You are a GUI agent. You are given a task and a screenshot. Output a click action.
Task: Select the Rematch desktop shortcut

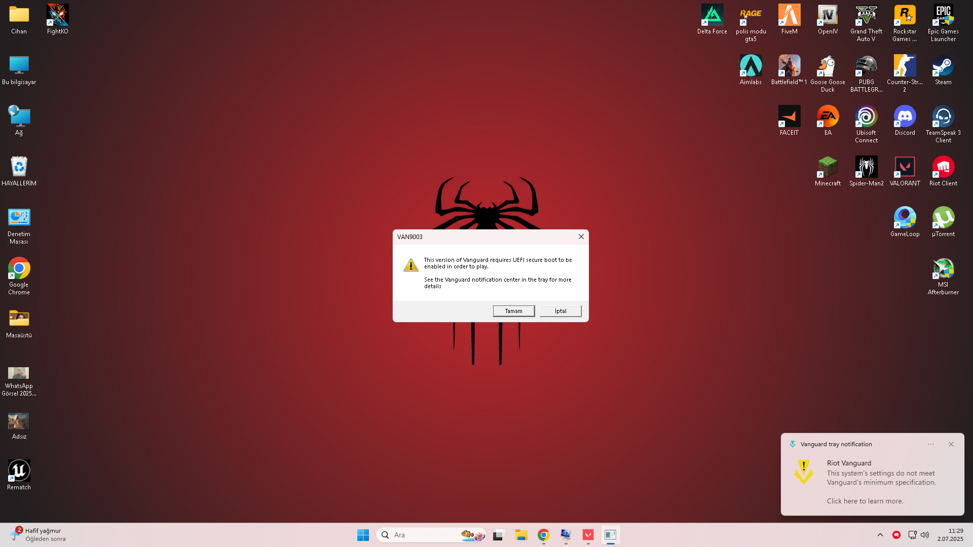[19, 476]
